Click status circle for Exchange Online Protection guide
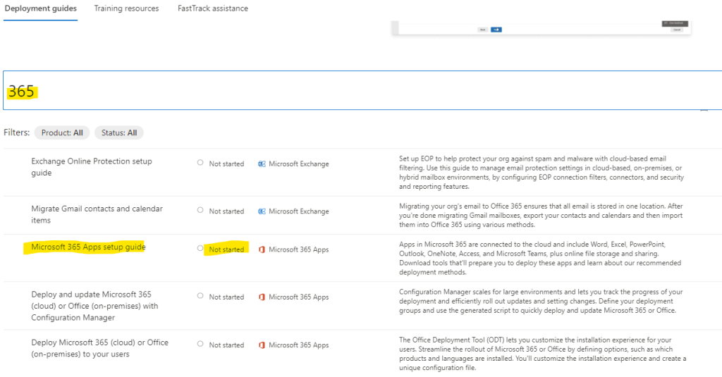Screen dimensions: 722x377 coord(200,163)
